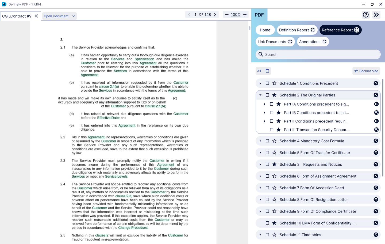Filter by Bookmarked items
The height and width of the screenshot is (244, 385).
366,71
